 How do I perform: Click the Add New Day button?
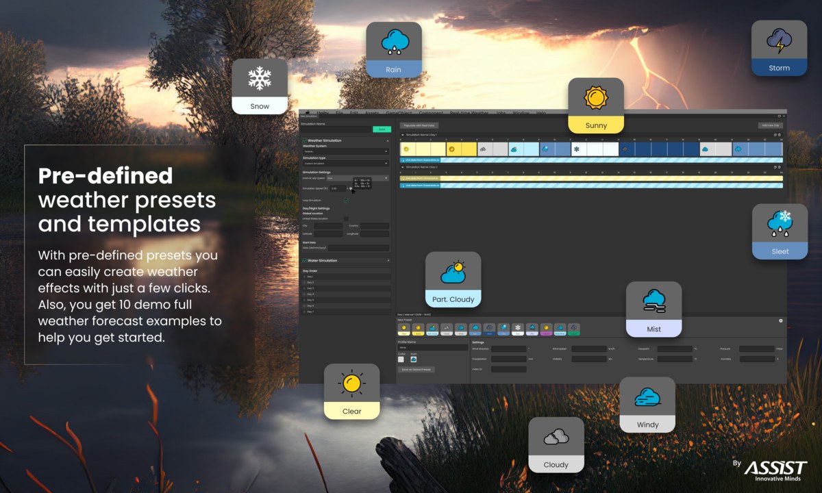pos(769,125)
